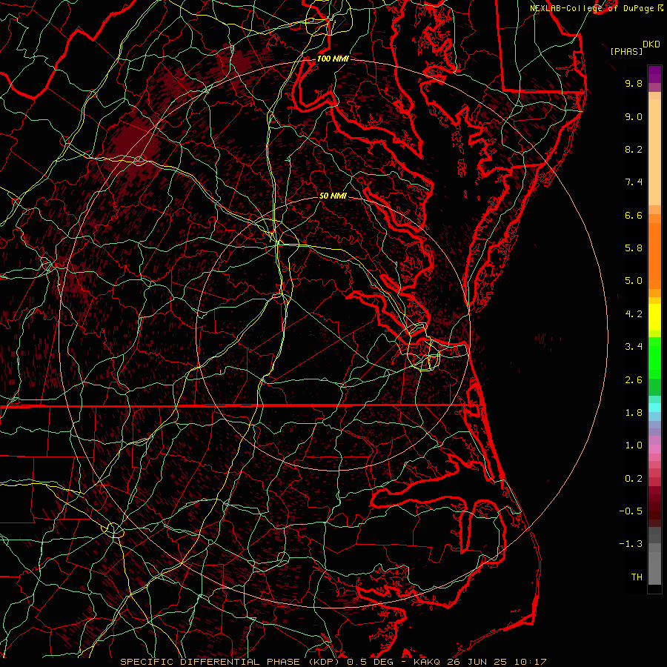This screenshot has width=667, height=667.
Task: Click the 8.2 value on the color scale
Action: click(634, 149)
